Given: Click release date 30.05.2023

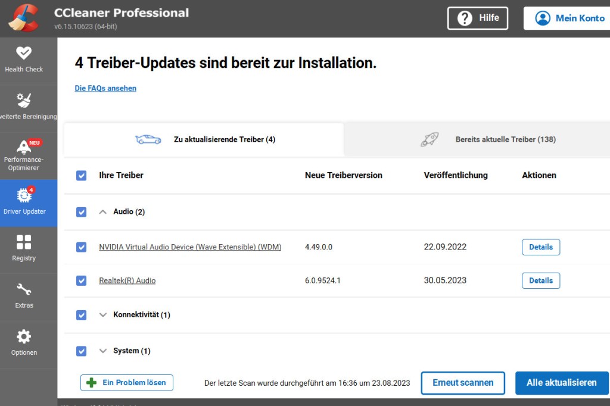Looking at the screenshot, I should tap(445, 280).
